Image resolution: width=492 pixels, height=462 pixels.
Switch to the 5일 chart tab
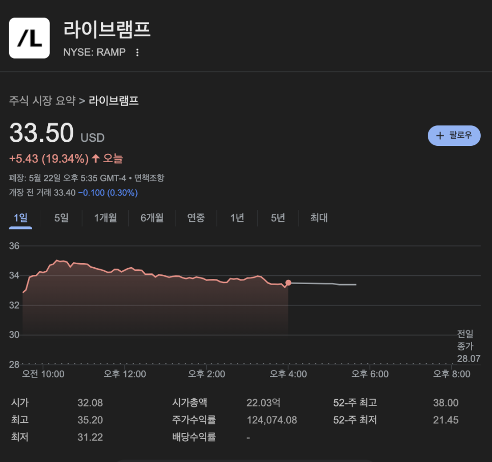61,218
